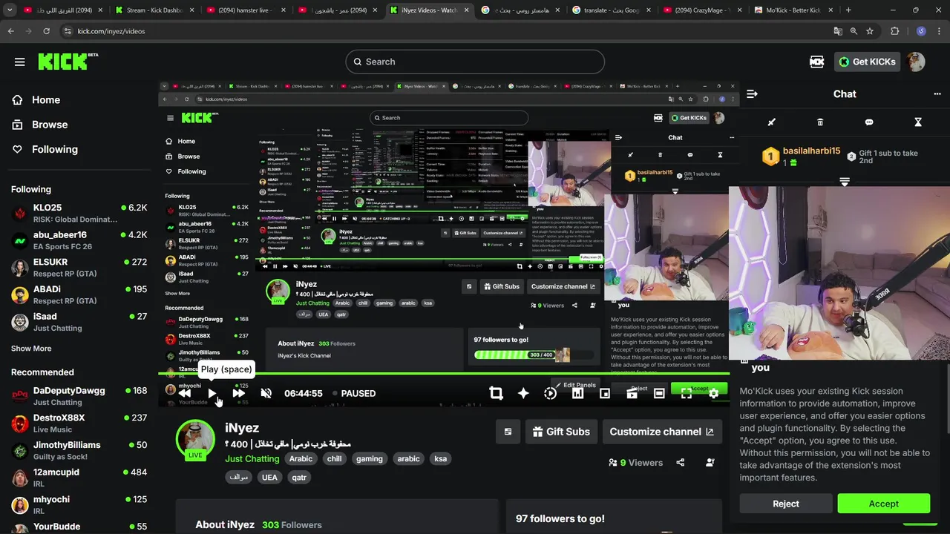Unmute the video player volume
The height and width of the screenshot is (534, 950).
(x=266, y=393)
